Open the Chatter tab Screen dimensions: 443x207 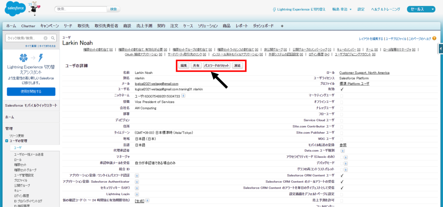[x=28, y=26]
